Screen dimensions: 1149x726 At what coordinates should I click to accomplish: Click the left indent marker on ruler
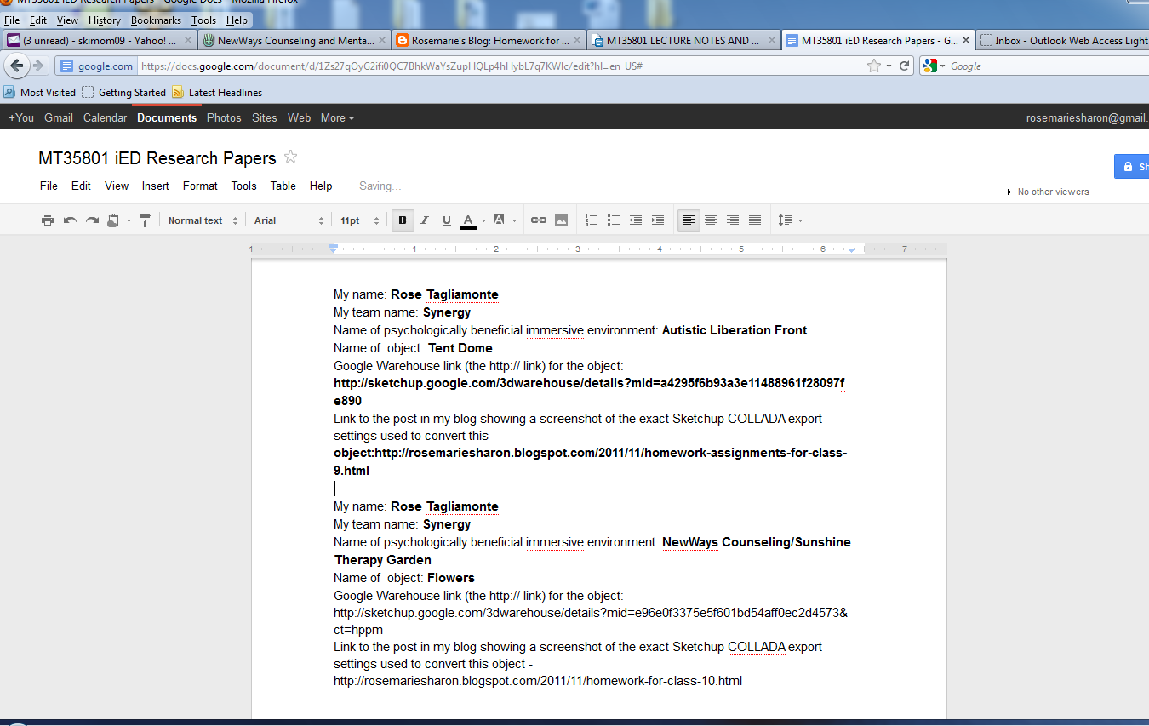tap(333, 249)
